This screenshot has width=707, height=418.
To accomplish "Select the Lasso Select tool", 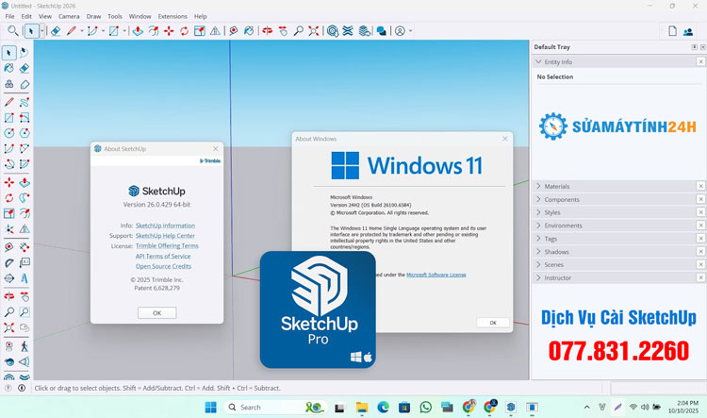I will [x=25, y=53].
